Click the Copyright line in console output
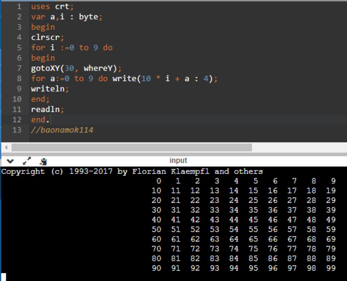 132,172
